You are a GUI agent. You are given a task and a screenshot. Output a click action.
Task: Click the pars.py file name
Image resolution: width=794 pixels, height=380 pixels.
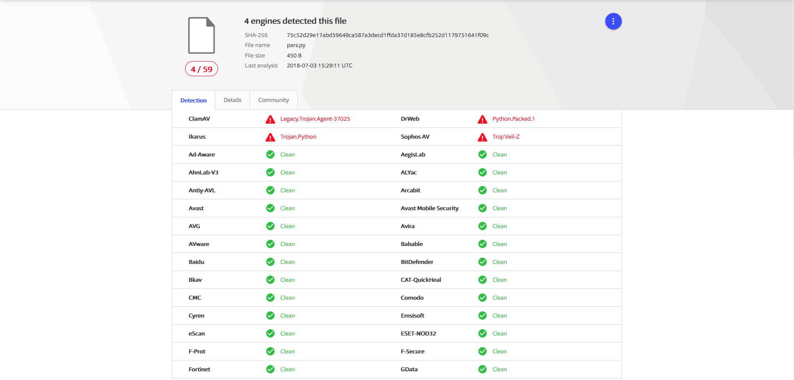[x=296, y=45]
